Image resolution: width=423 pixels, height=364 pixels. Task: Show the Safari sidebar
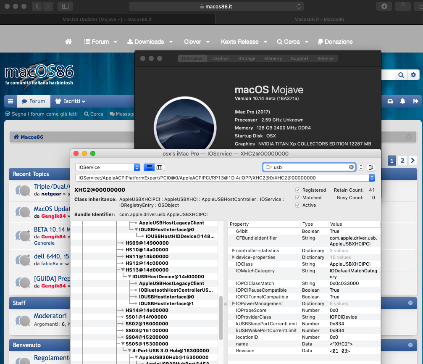[65, 6]
